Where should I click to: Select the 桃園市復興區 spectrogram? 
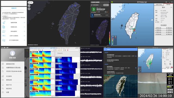click(41, 60)
